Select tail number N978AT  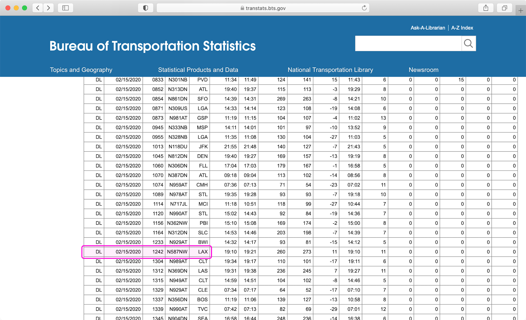pos(178,194)
